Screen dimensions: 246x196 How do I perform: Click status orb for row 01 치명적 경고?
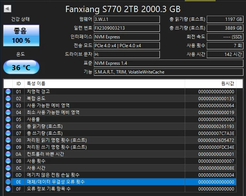(x=8, y=91)
